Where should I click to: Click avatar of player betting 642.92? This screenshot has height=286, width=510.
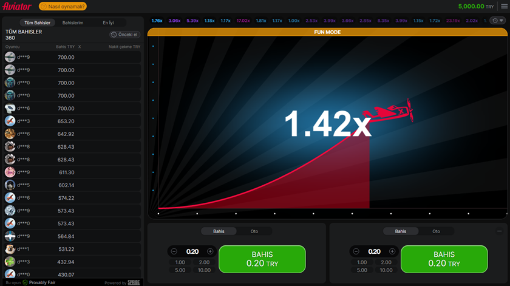10,134
